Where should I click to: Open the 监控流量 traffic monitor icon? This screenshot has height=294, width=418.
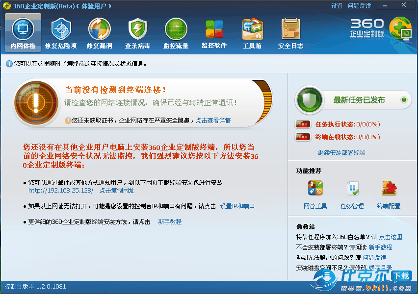[176, 33]
